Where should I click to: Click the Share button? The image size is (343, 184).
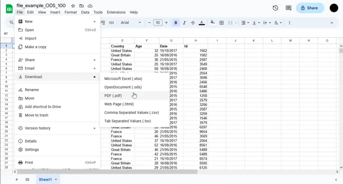[x=310, y=8]
